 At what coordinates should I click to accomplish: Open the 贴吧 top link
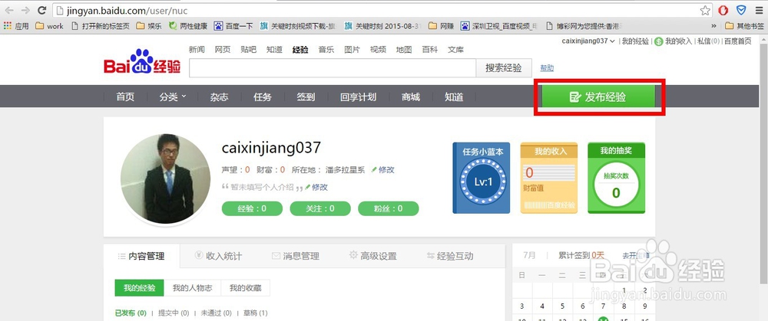pyautogui.click(x=248, y=49)
